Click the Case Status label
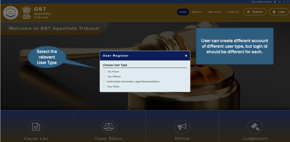The width and height of the screenshot is (290, 142). pyautogui.click(x=109, y=138)
